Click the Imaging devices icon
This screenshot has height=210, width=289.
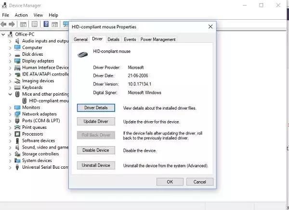tap(17, 81)
